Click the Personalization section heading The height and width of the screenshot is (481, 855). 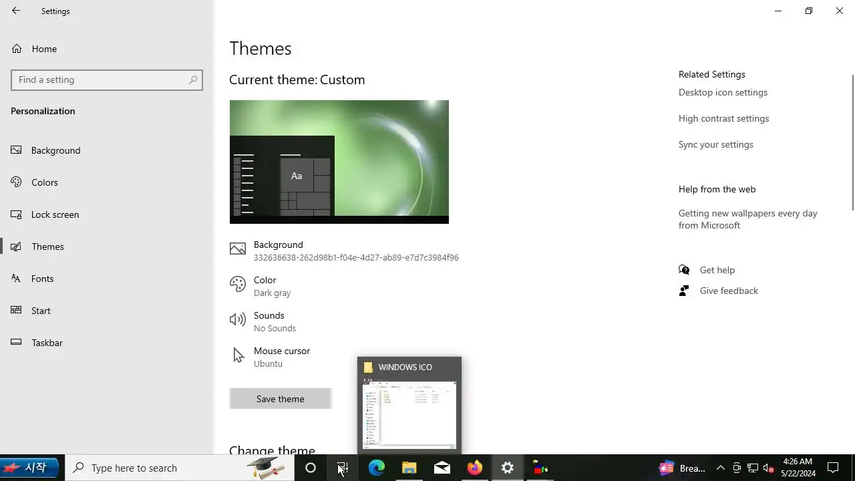pos(43,111)
